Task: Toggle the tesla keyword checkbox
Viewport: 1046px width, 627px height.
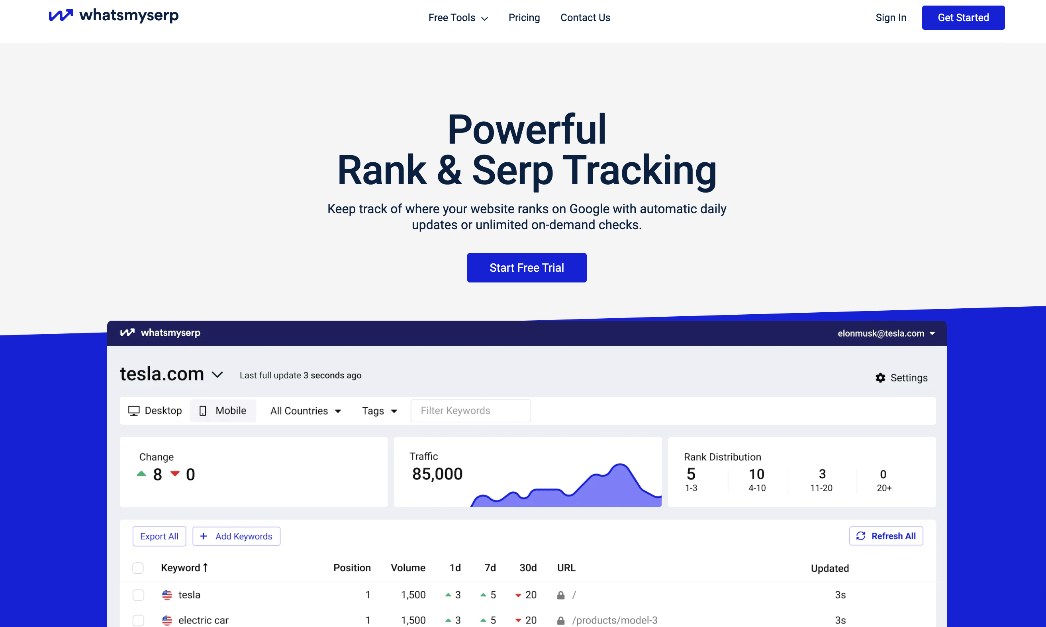Action: (138, 594)
